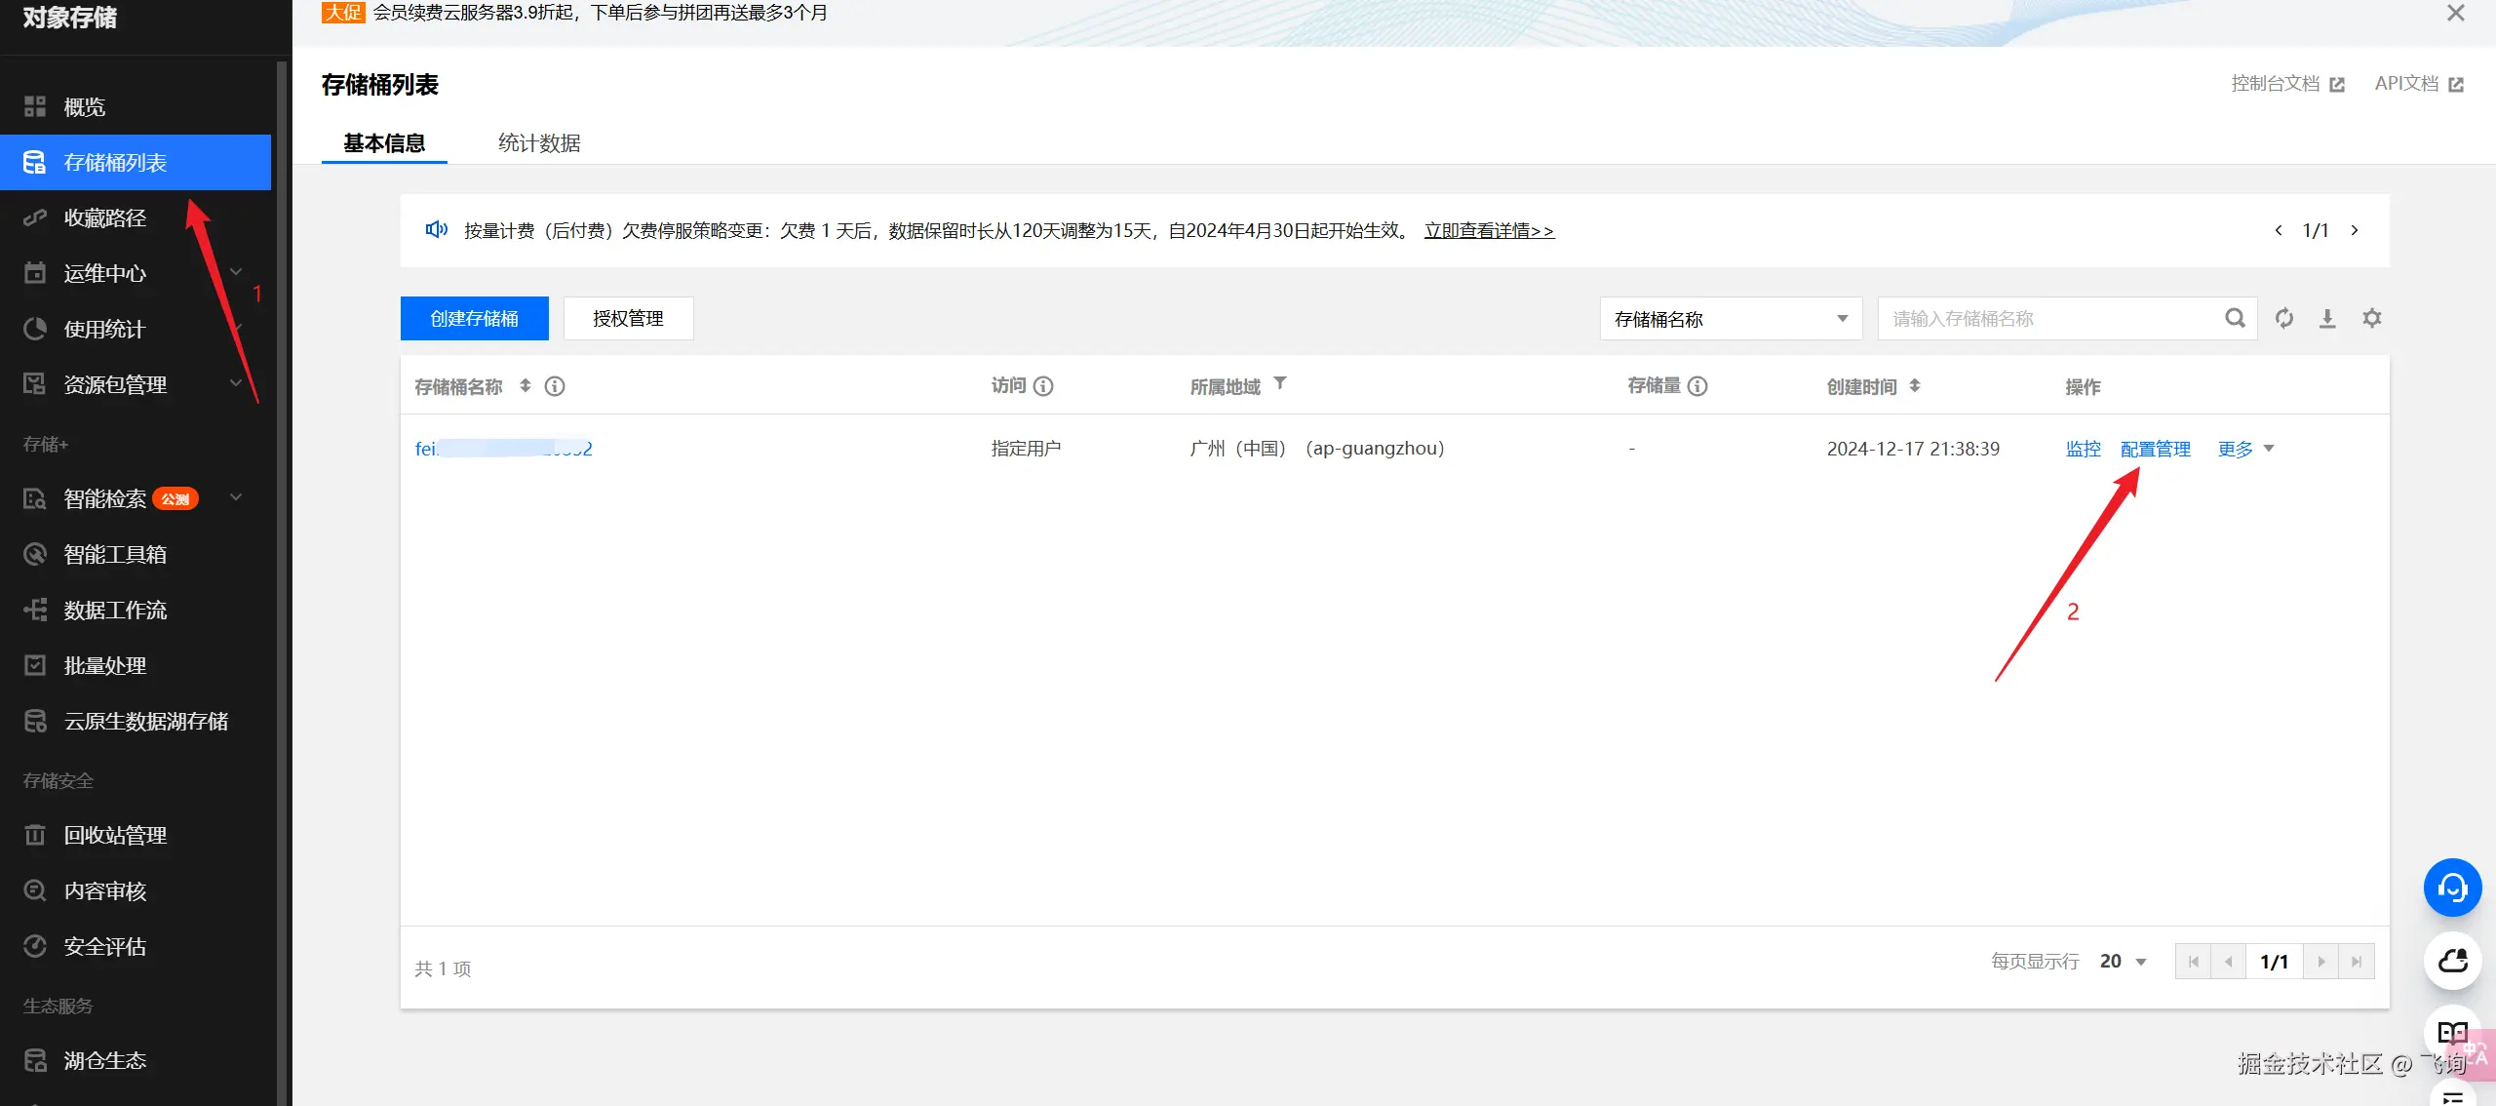The height and width of the screenshot is (1106, 2496).
Task: Open the 立即查看详情 notice link
Action: coord(1489,231)
